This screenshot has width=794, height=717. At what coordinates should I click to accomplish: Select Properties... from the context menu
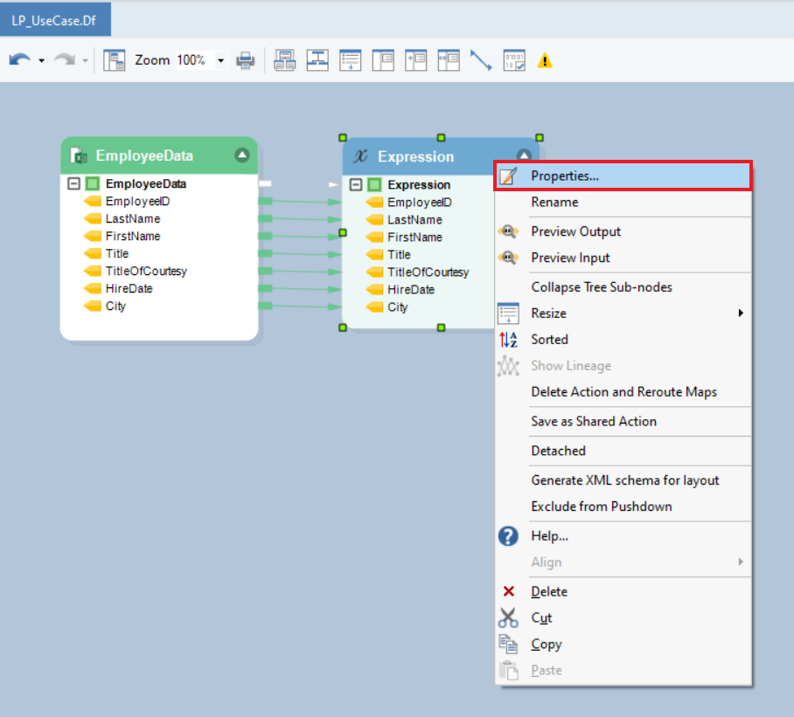click(x=565, y=176)
